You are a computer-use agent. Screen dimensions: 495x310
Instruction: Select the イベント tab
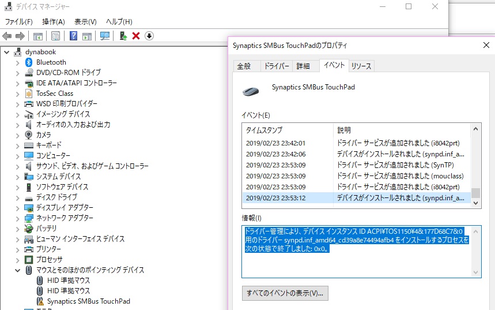point(334,65)
